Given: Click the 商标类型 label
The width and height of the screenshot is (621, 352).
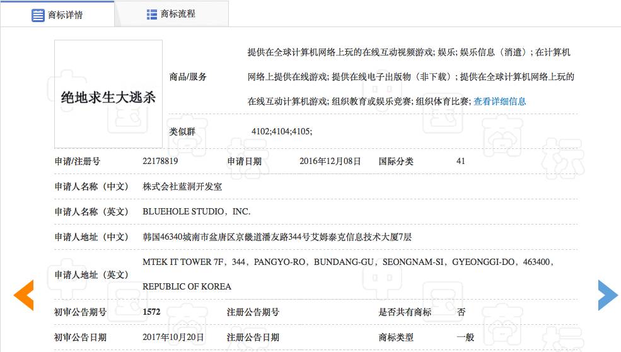Looking at the screenshot, I should (x=396, y=337).
